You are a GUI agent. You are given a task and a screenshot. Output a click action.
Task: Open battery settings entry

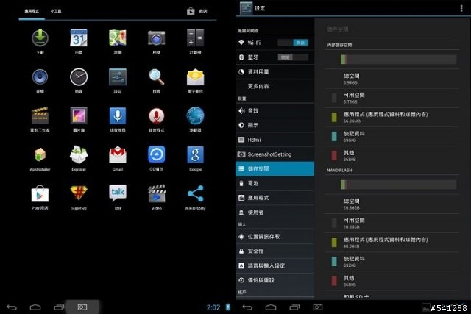point(275,183)
